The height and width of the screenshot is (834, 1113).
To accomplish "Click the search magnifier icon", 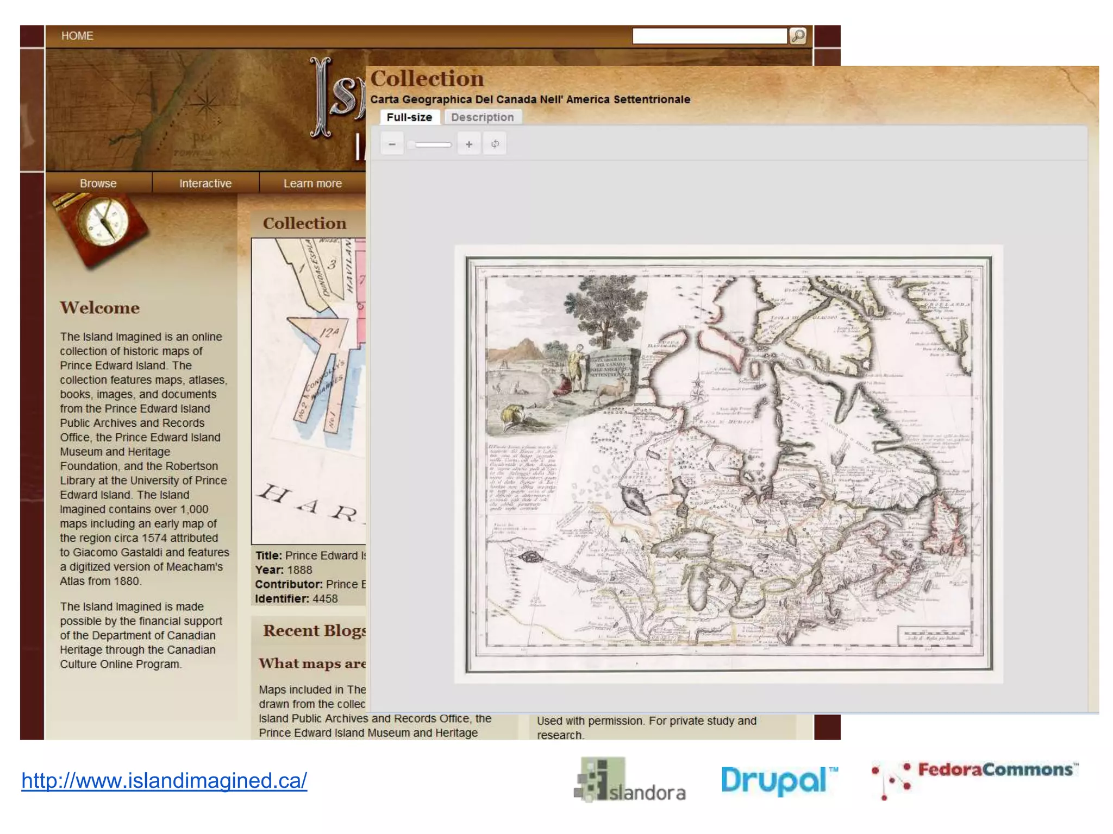I will click(797, 36).
